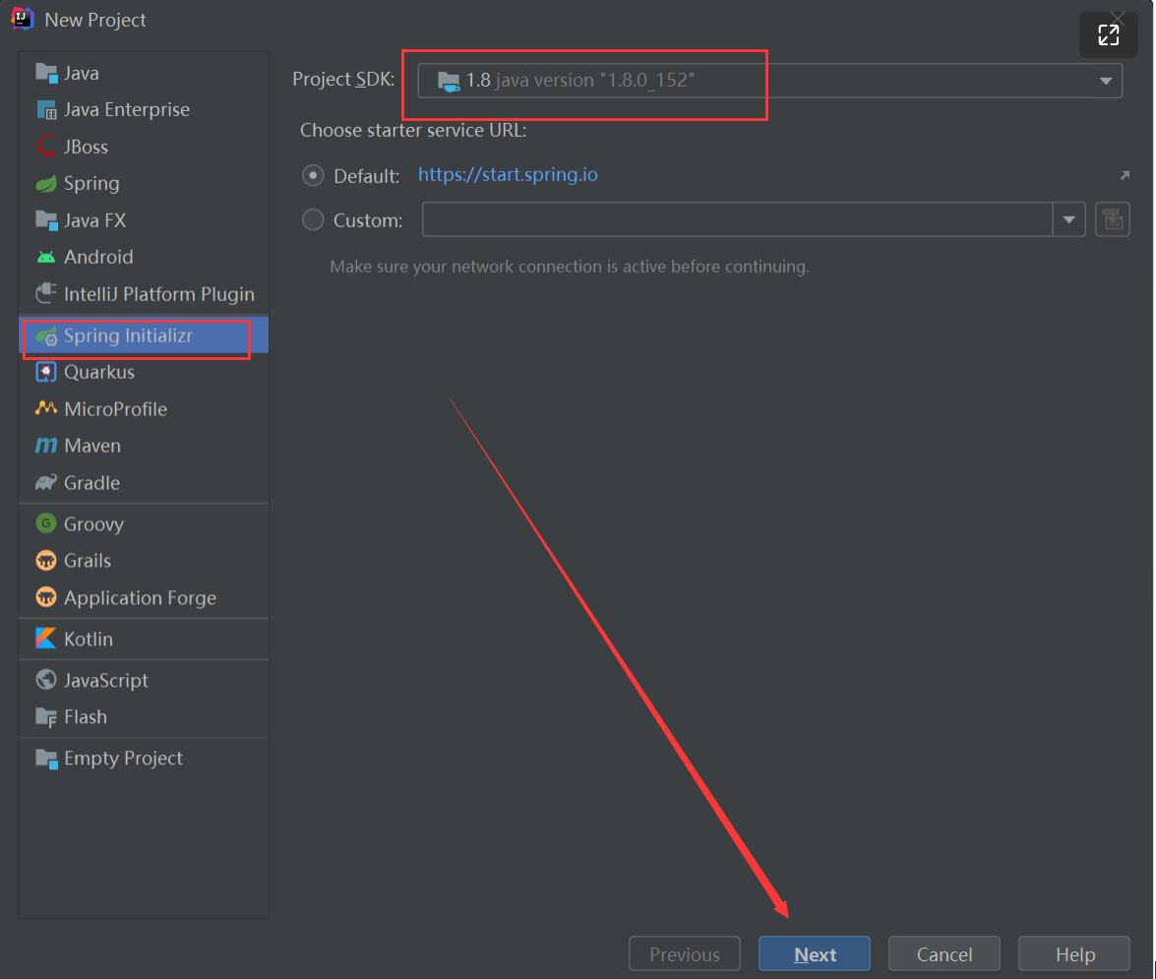Click the Java project type icon
Viewport: 1156px width, 979px height.
(x=46, y=73)
